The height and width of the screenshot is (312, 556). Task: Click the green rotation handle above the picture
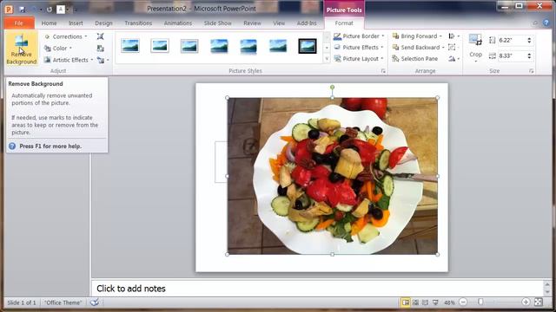(x=332, y=87)
